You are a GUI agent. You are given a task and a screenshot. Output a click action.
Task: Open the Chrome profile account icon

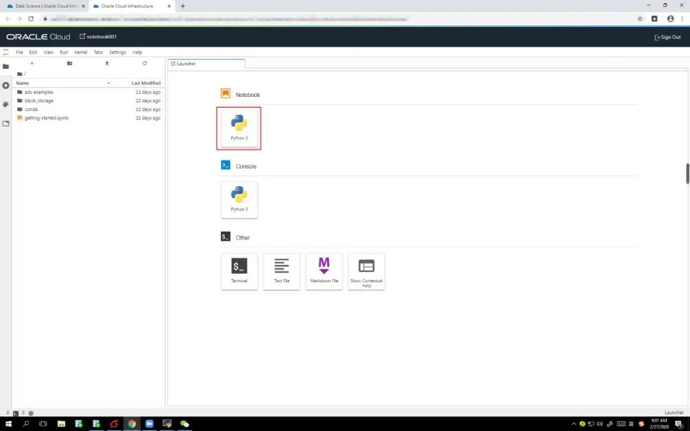tap(670, 19)
